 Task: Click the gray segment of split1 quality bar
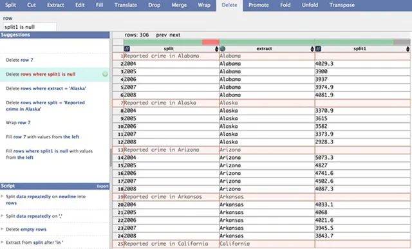[x=402, y=42]
